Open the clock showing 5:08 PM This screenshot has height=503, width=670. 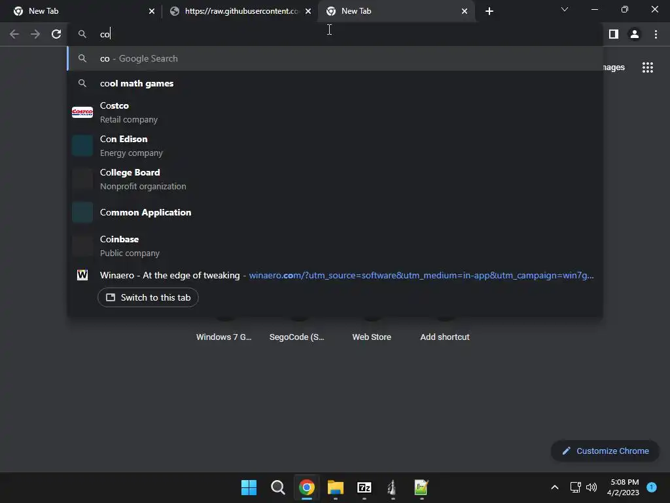pos(623,487)
